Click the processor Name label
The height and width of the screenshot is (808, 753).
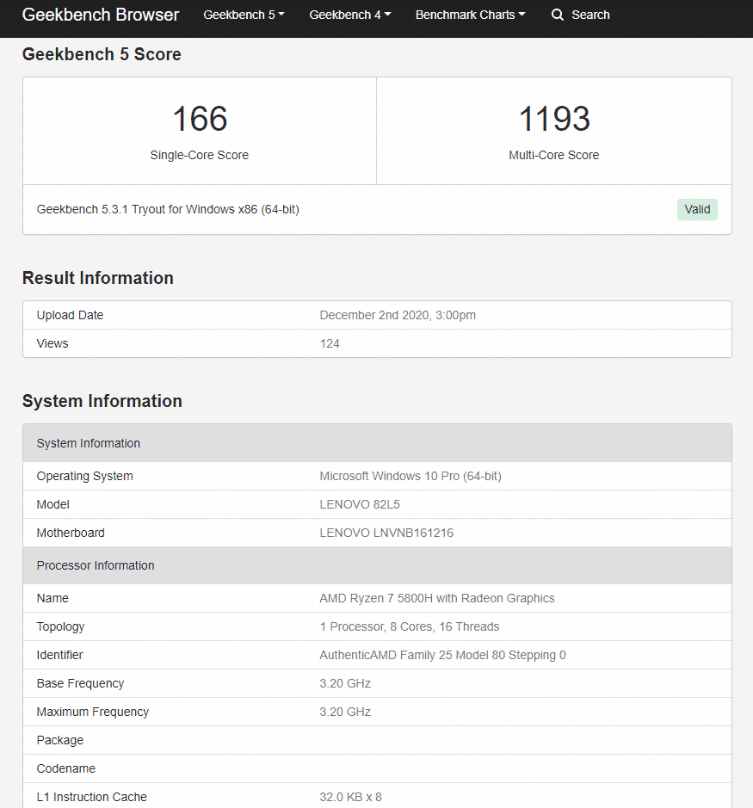click(x=52, y=598)
